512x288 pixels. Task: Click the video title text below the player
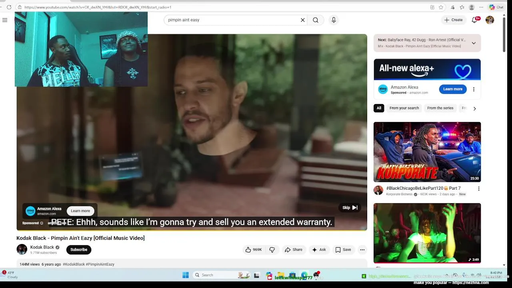(80, 238)
